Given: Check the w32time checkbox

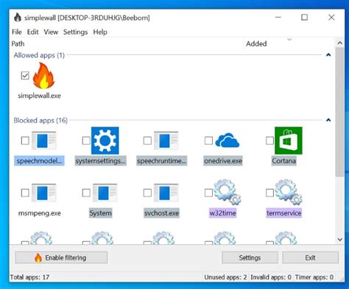Looking at the screenshot, I should click(x=208, y=193).
